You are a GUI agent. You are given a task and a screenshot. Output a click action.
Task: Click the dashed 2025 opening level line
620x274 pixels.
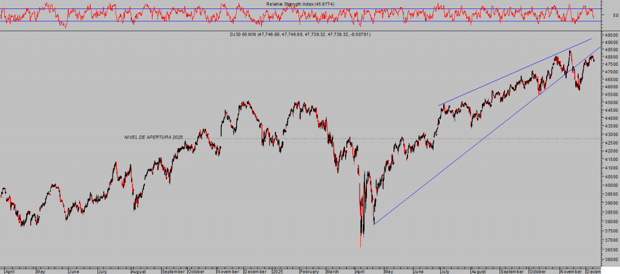[x=363, y=139]
